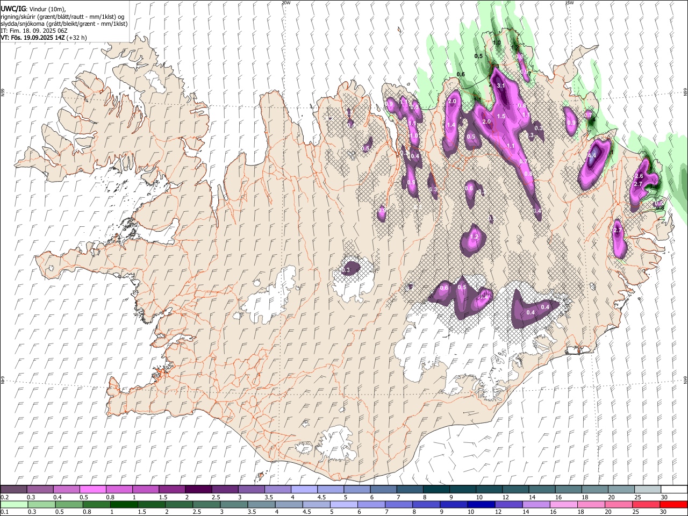The width and height of the screenshot is (688, 516).
Task: Select the '20W' longitude label on the top edge
Action: click(286, 3)
